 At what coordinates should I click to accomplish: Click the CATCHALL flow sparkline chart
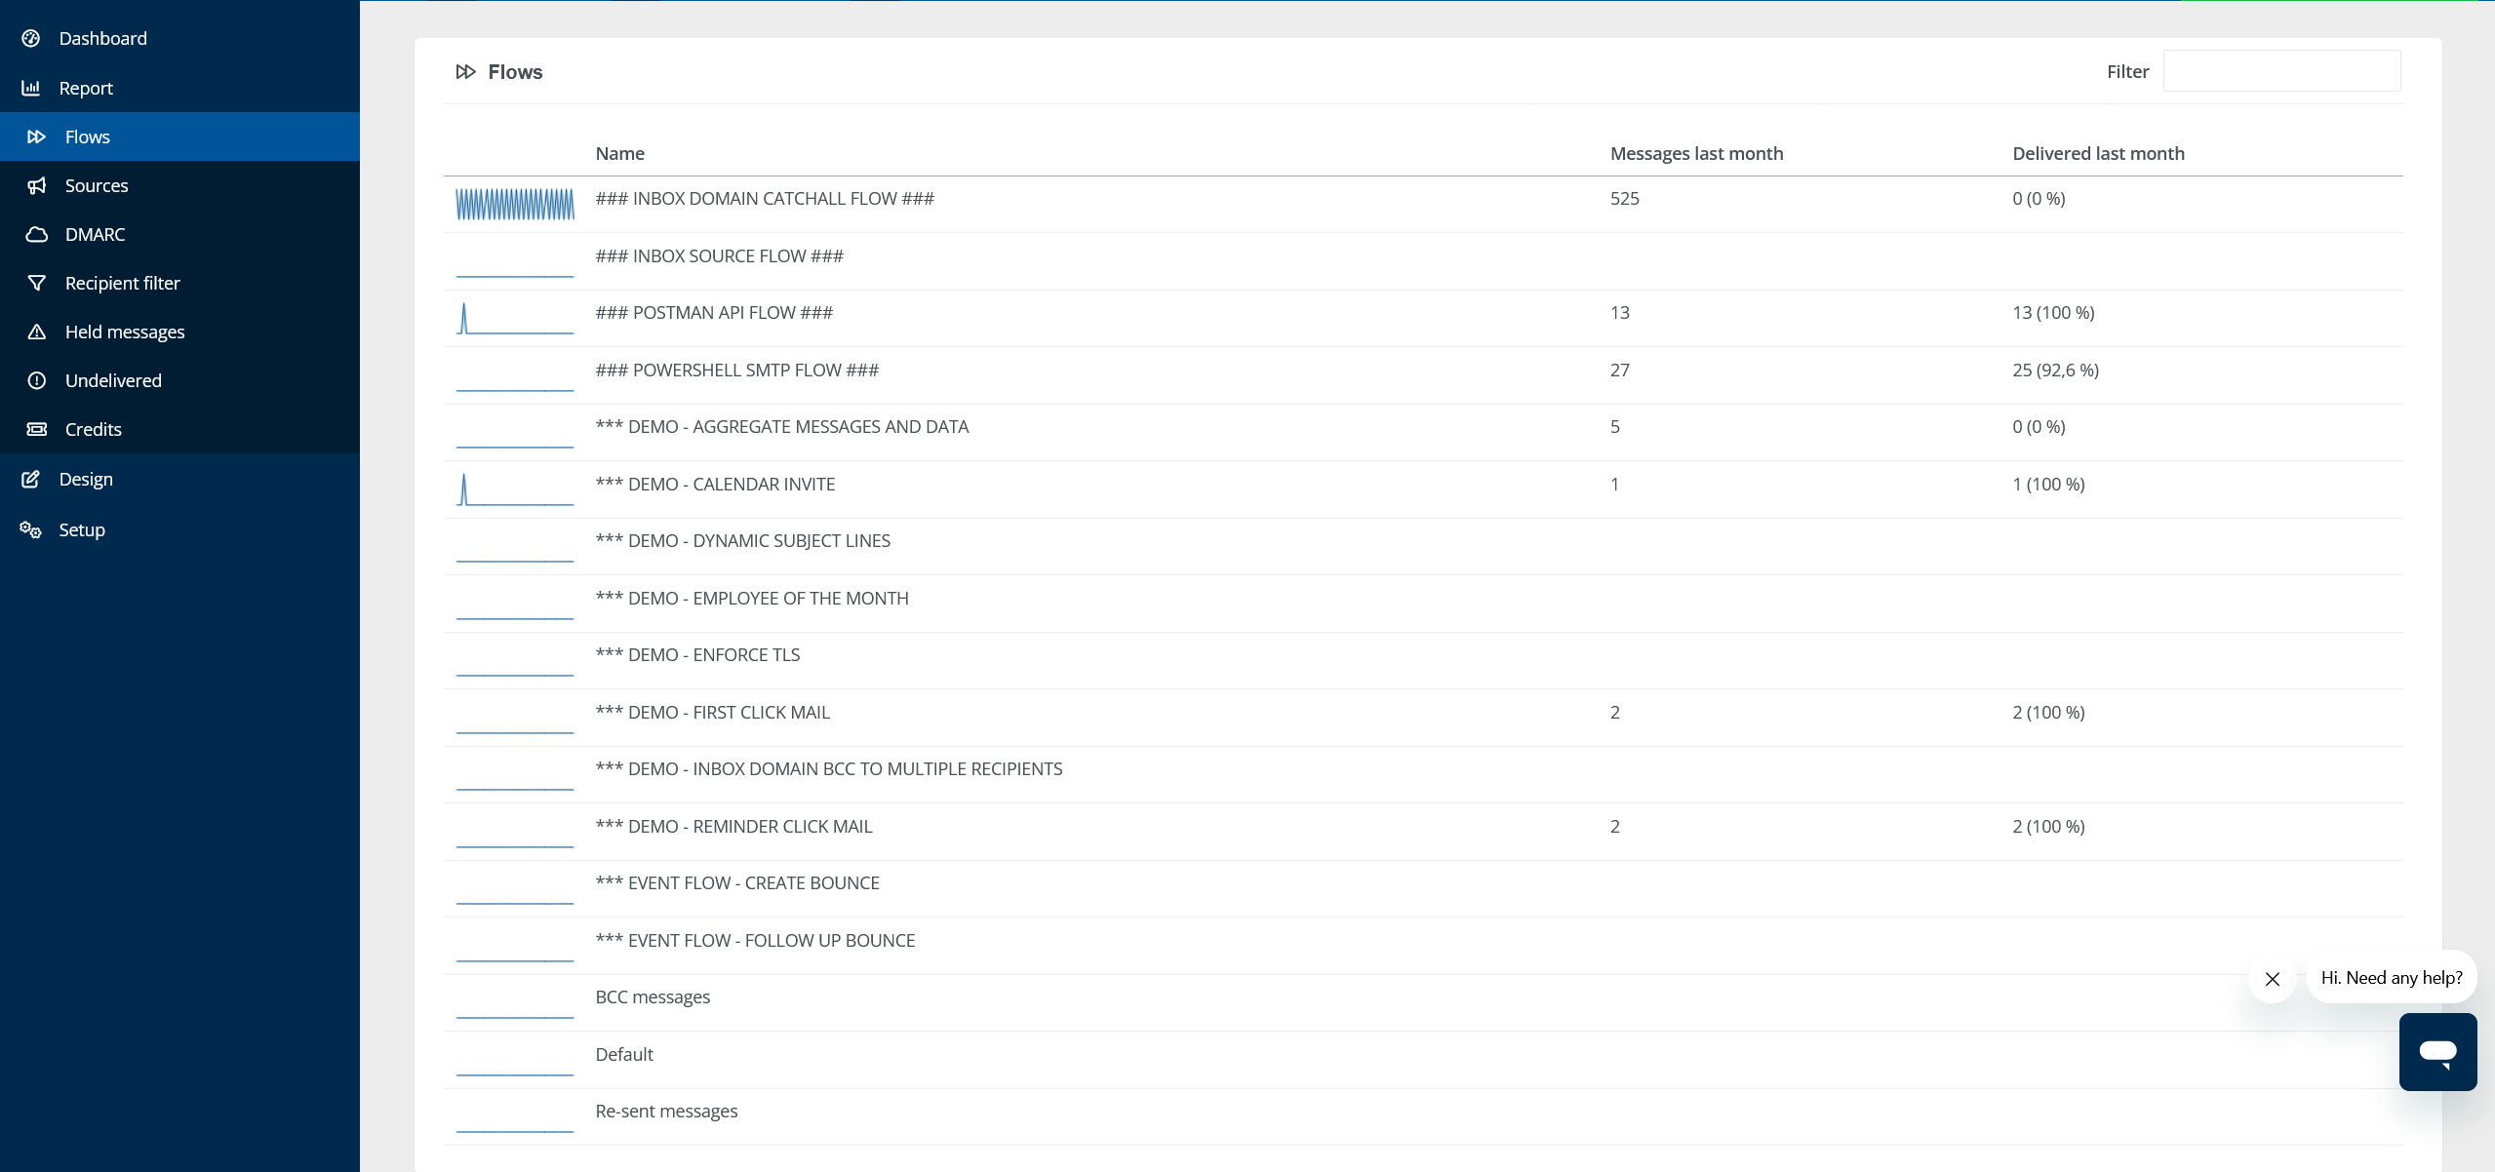[x=515, y=204]
